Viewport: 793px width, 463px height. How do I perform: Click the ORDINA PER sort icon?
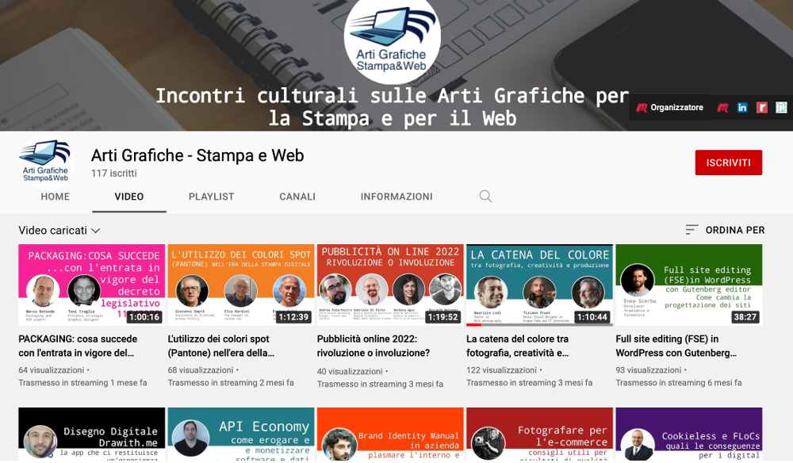tap(691, 230)
